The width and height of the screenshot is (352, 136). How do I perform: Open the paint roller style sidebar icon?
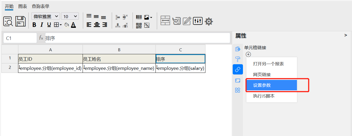pyautogui.click(x=238, y=59)
